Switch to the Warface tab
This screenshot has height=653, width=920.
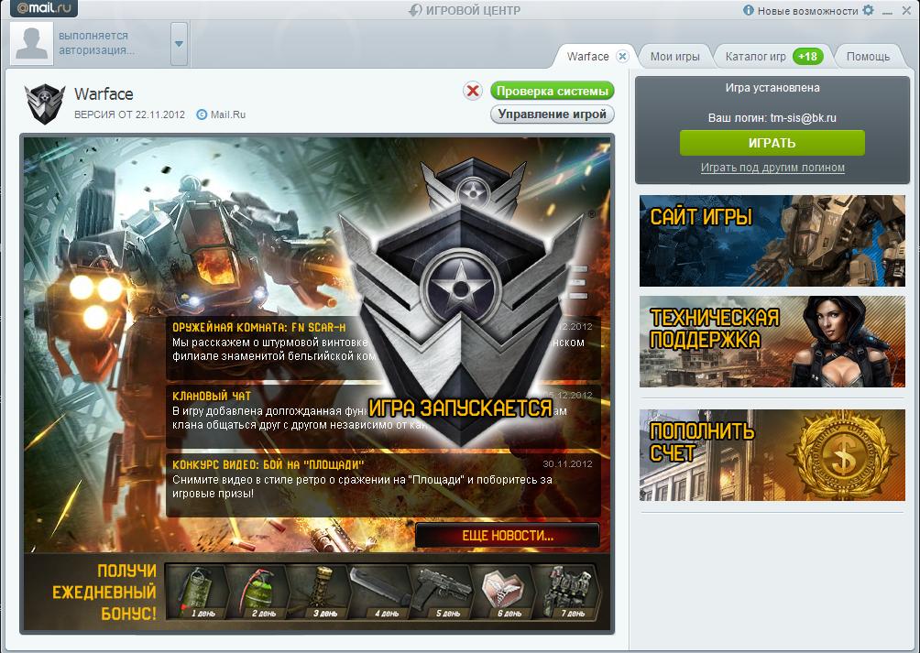[587, 56]
